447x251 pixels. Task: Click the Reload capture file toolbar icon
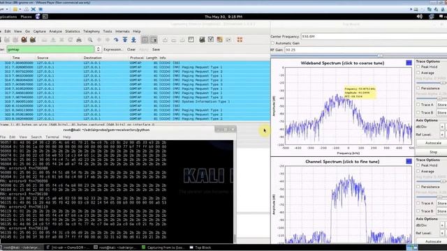coord(70,40)
